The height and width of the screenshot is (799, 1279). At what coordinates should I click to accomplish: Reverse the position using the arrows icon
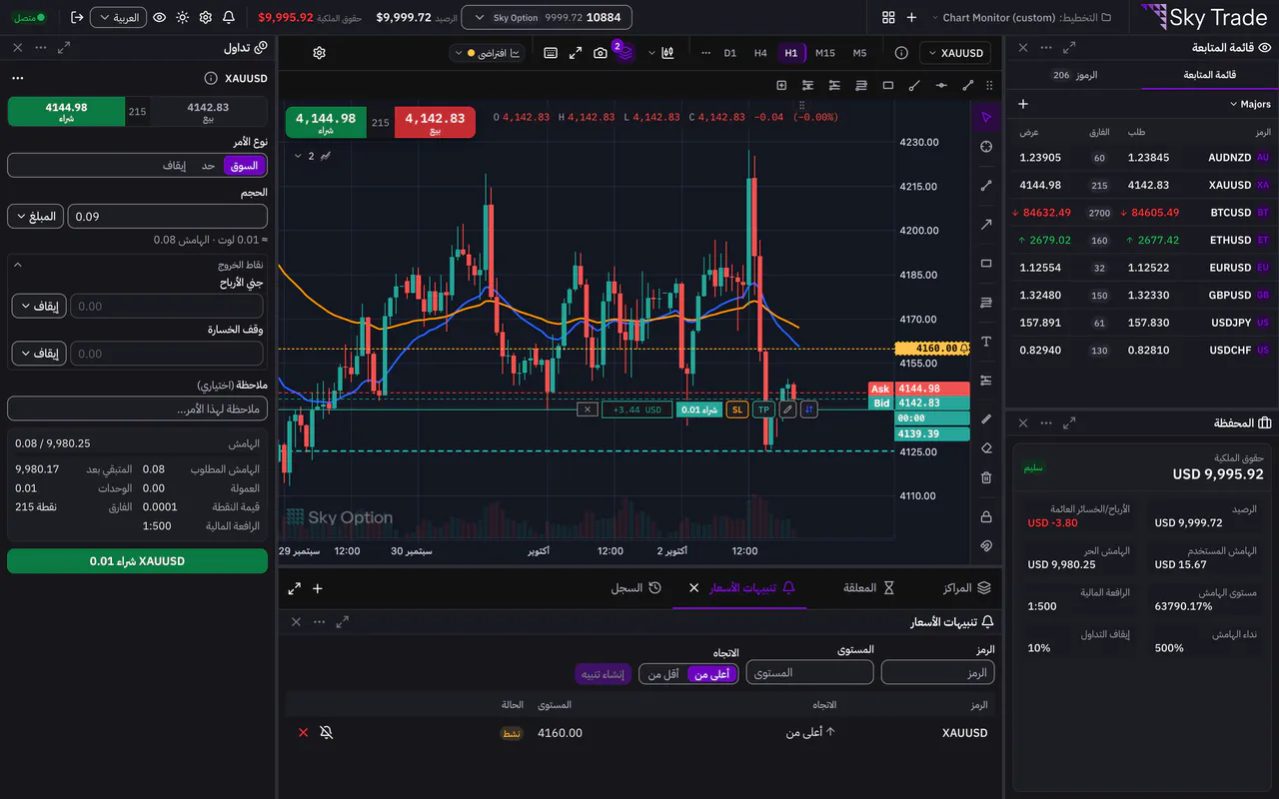808,409
